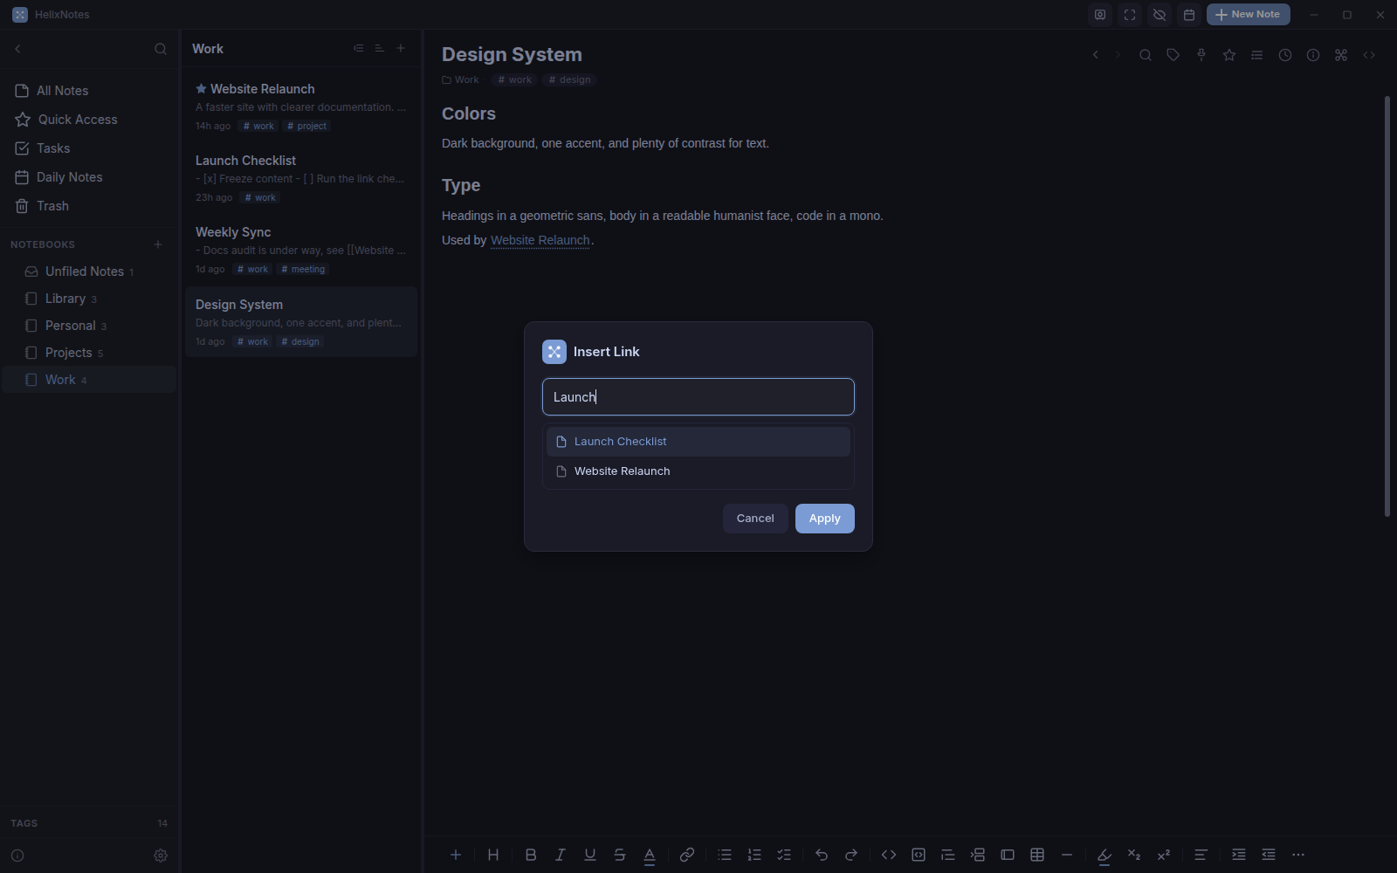Viewport: 1397px width, 873px height.
Task: Open Daily Notes in the sidebar
Action: (x=89, y=177)
